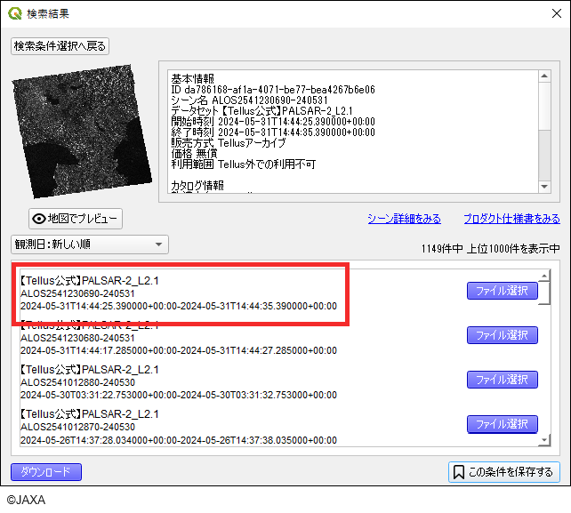Click the 1149件中 上位1000件を表示中 count text

pos(491,249)
